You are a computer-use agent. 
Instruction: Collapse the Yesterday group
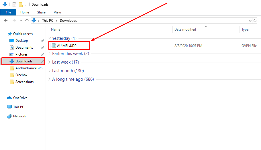[x=50, y=38]
